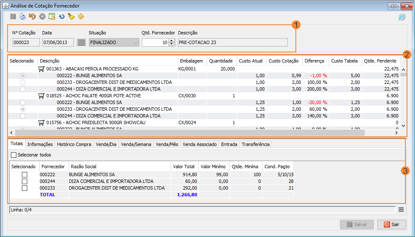Click cart icon for ACHOC PREDILECTA 500GR
This screenshot has width=415, height=237.
pyautogui.click(x=41, y=123)
